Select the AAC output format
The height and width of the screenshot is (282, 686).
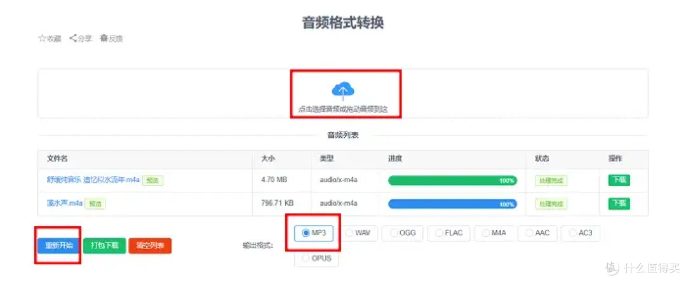(x=538, y=233)
